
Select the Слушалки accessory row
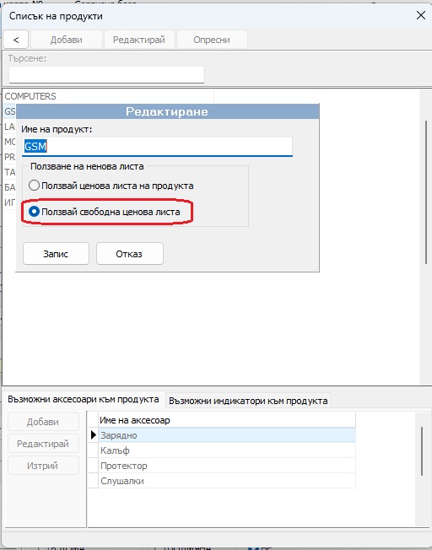[227, 481]
